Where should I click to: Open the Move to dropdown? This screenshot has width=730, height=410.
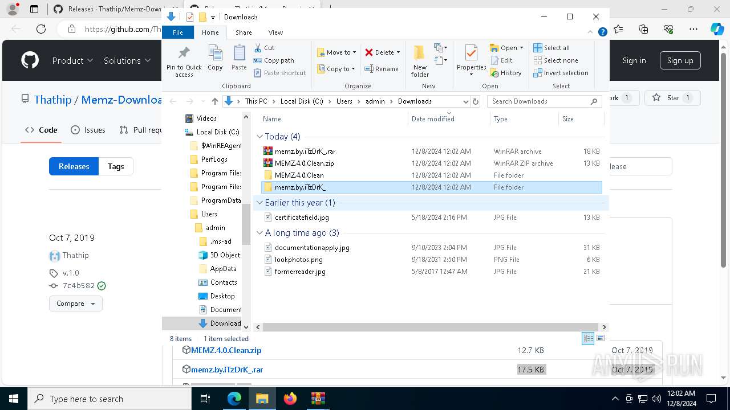tap(336, 52)
